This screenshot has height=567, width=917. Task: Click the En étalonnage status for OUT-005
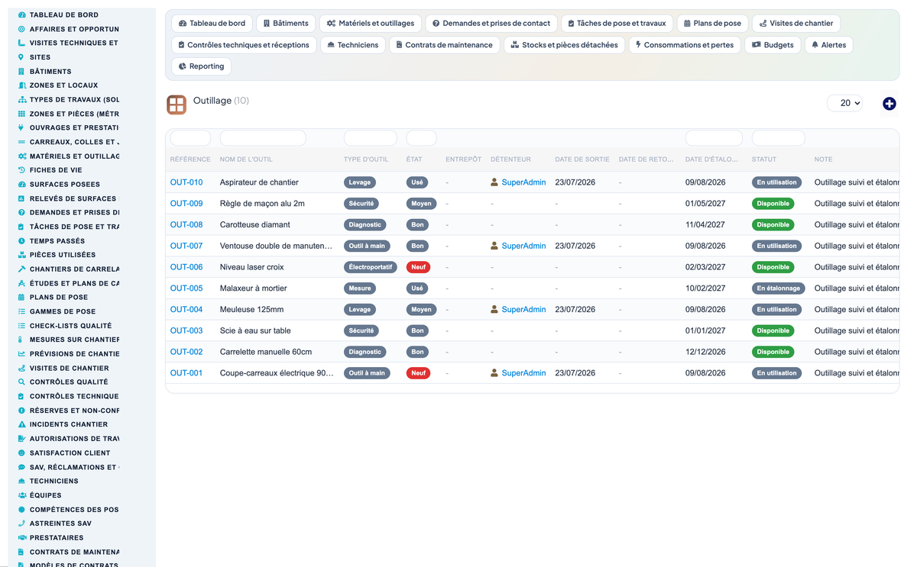click(x=779, y=288)
